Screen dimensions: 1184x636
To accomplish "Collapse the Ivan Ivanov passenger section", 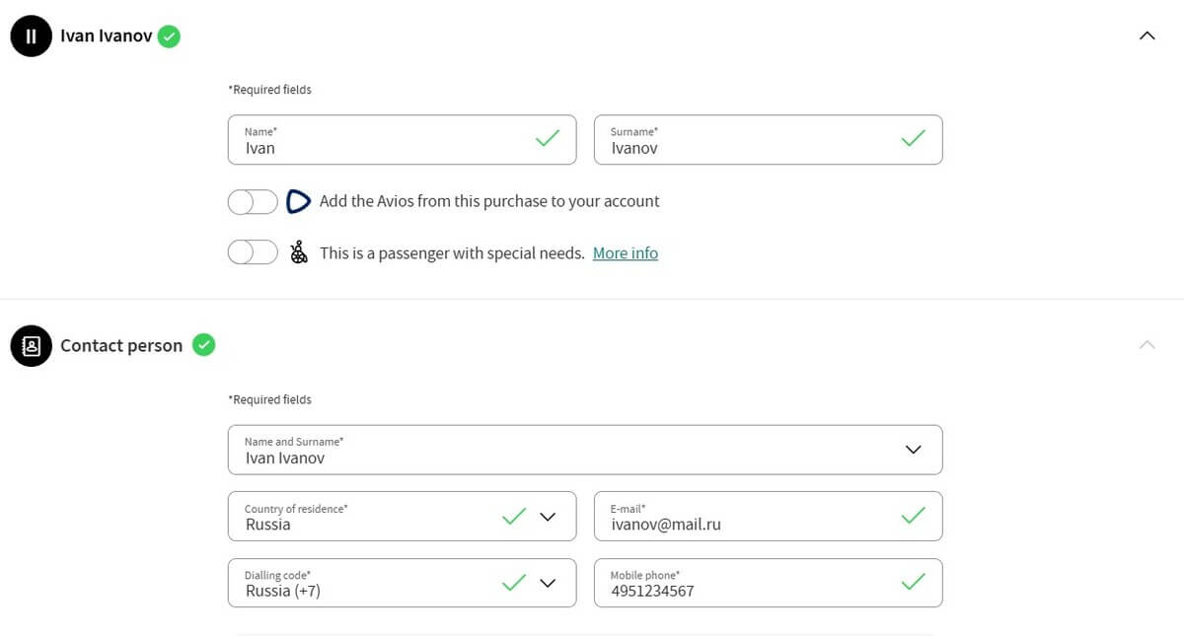I will (1147, 35).
